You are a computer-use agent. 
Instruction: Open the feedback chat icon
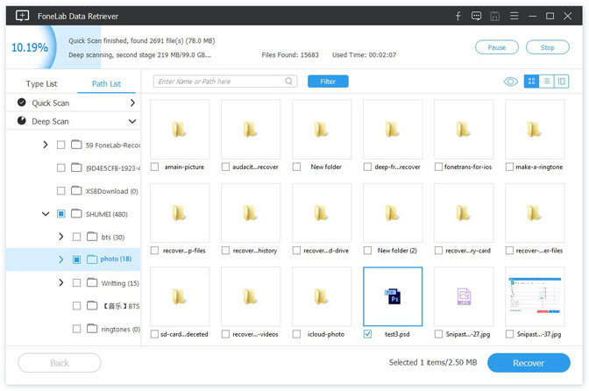[476, 16]
